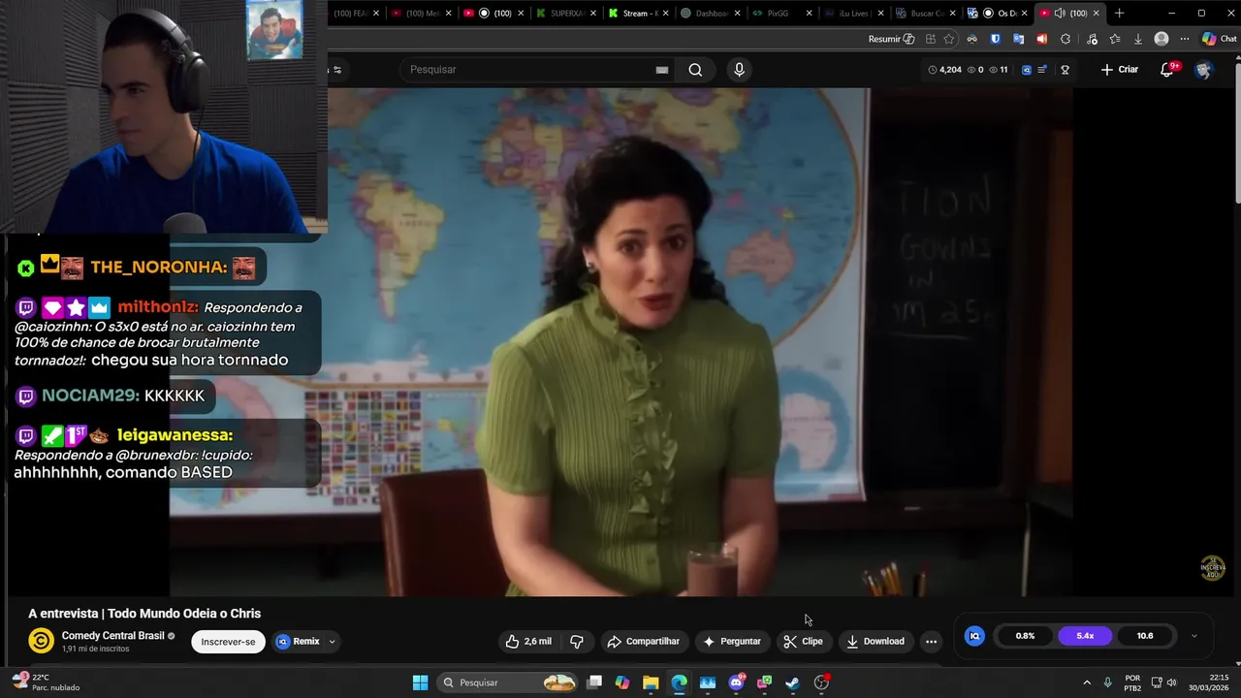
Task: Open the Windows Start menu
Action: (420, 682)
